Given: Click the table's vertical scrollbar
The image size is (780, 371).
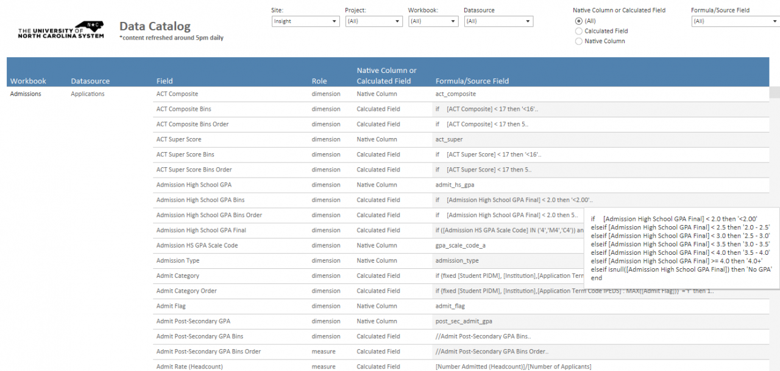Looking at the screenshot, I should point(774,94).
